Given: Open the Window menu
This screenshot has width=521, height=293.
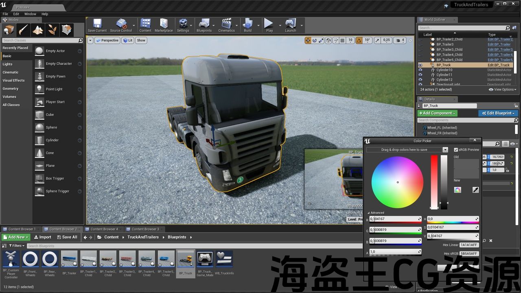Looking at the screenshot, I should 30,14.
